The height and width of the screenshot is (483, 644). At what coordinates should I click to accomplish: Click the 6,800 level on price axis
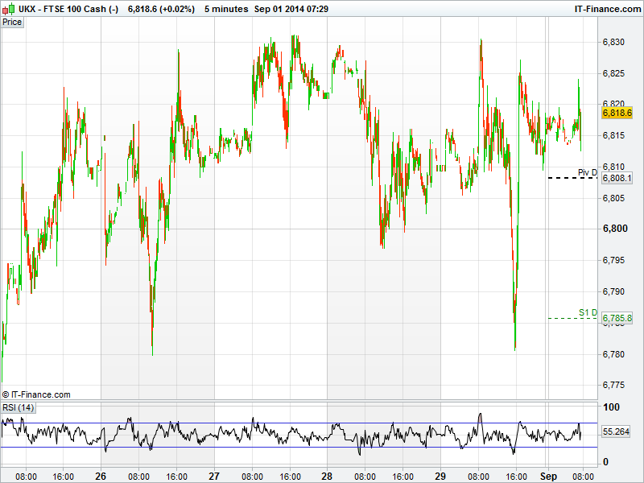click(615, 229)
